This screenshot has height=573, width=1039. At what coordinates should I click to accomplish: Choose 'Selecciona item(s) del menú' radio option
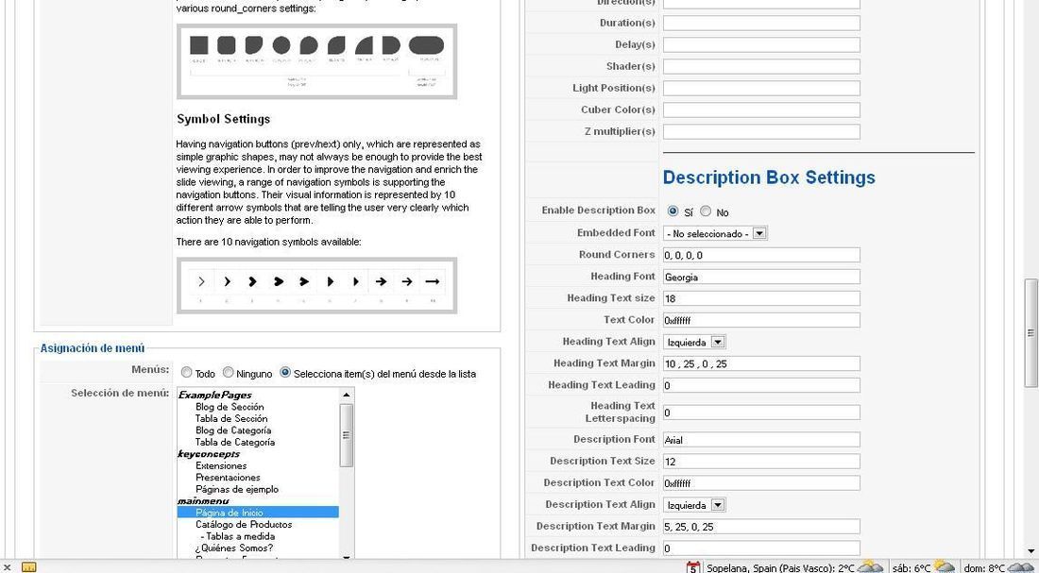click(285, 373)
